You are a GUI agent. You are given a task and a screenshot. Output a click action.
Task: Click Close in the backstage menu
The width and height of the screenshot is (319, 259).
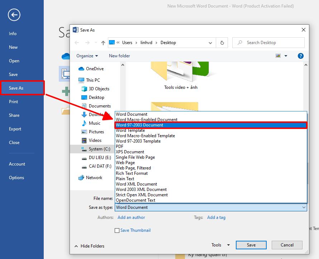pyautogui.click(x=14, y=143)
